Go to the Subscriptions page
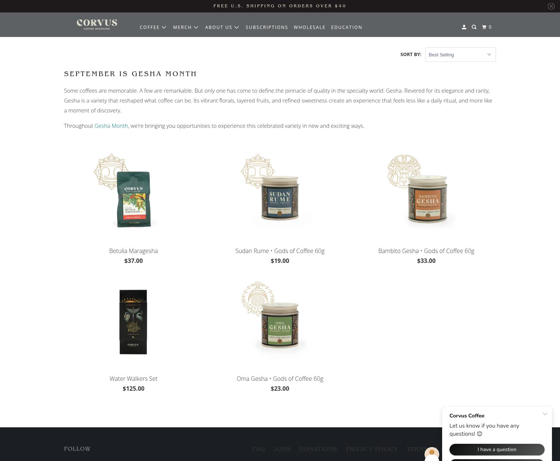Screen dimensions: 560x461 (x=267, y=27)
